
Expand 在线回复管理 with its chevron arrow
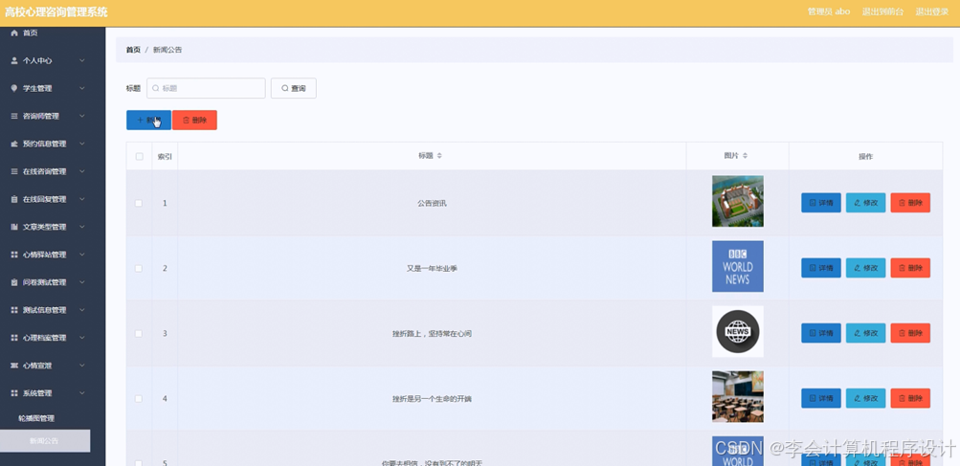[x=82, y=199]
